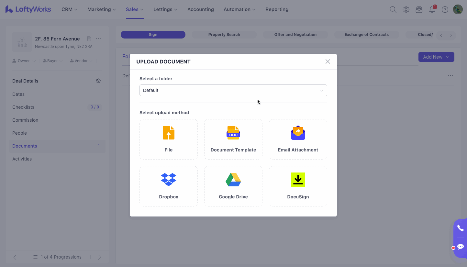Image resolution: width=467 pixels, height=267 pixels.
Task: Open the Reporting menu item
Action: (277, 9)
